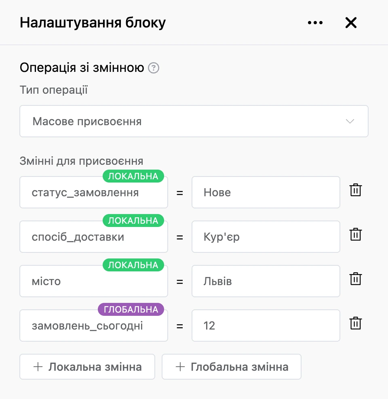Click the статус_замовлення variable name field
This screenshot has height=399, width=388.
pyautogui.click(x=94, y=192)
